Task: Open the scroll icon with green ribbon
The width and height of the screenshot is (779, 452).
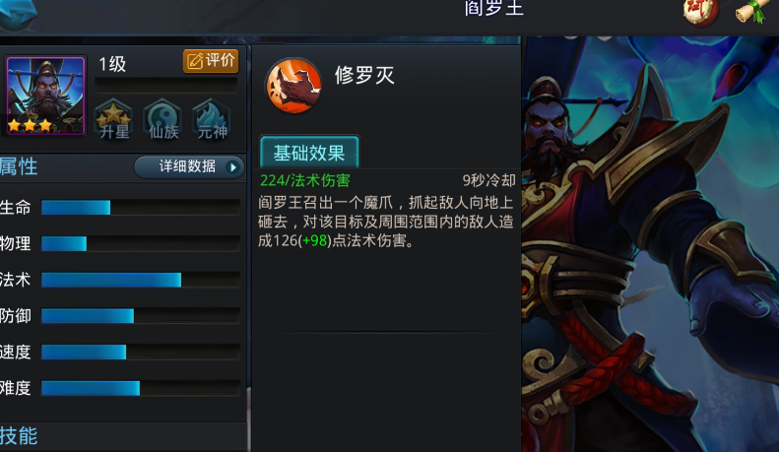Action: tap(751, 11)
